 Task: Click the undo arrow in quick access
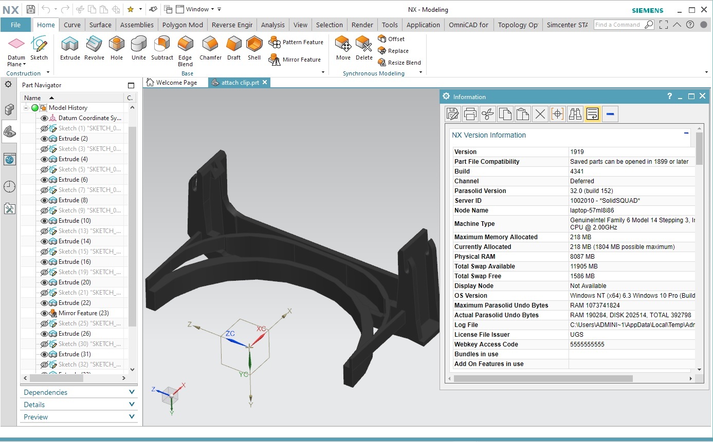pos(46,9)
